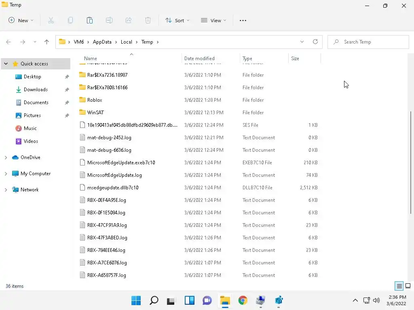
Task: Sort by Type column header
Action: point(247,58)
